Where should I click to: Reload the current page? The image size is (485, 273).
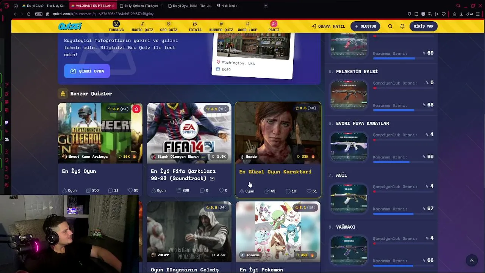coord(28,14)
